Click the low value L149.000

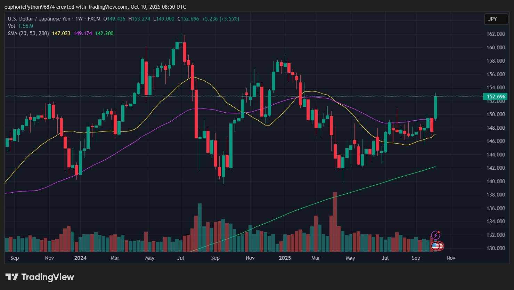164,19
